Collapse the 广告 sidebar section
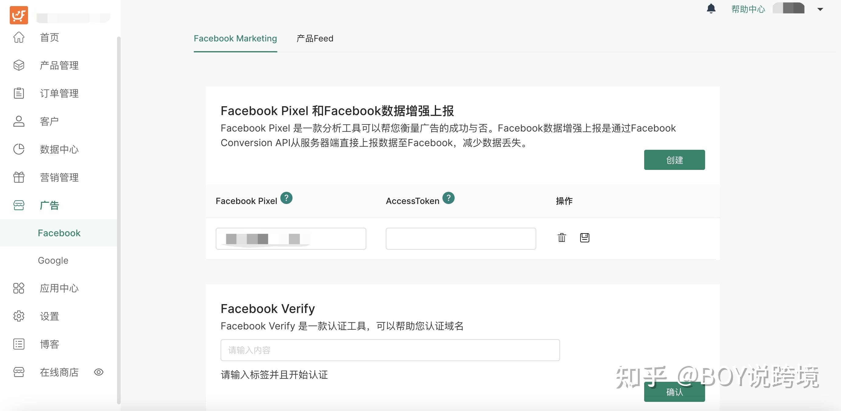 (49, 205)
